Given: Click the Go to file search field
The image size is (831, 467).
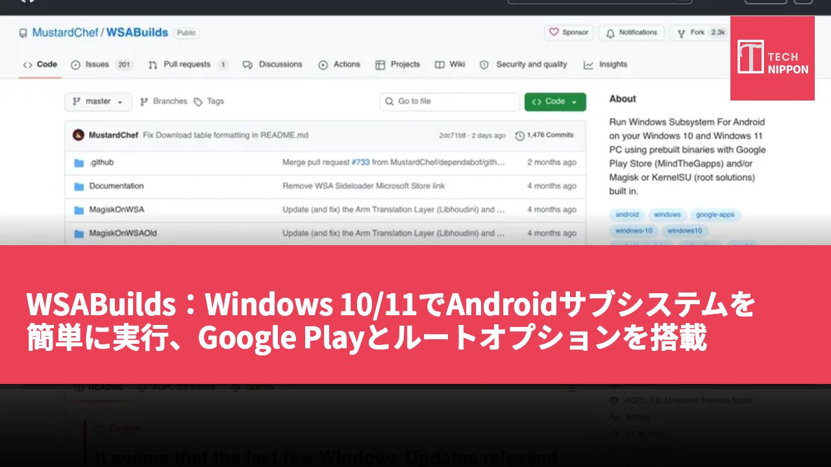Looking at the screenshot, I should 449,102.
